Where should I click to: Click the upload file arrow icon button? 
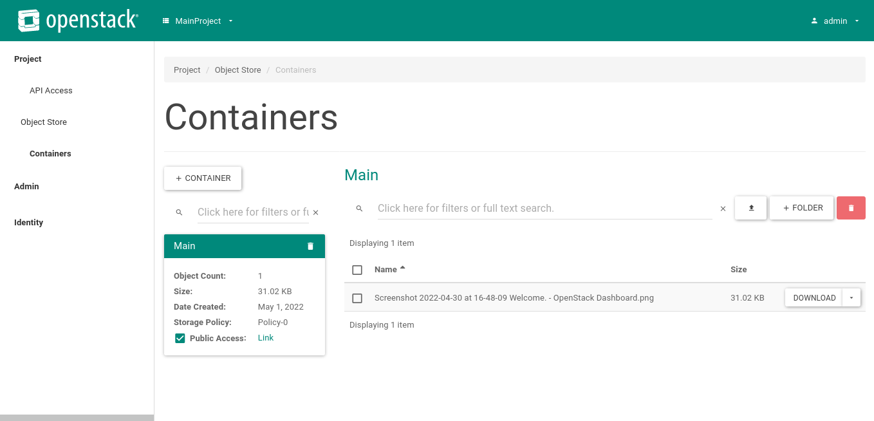click(x=751, y=208)
